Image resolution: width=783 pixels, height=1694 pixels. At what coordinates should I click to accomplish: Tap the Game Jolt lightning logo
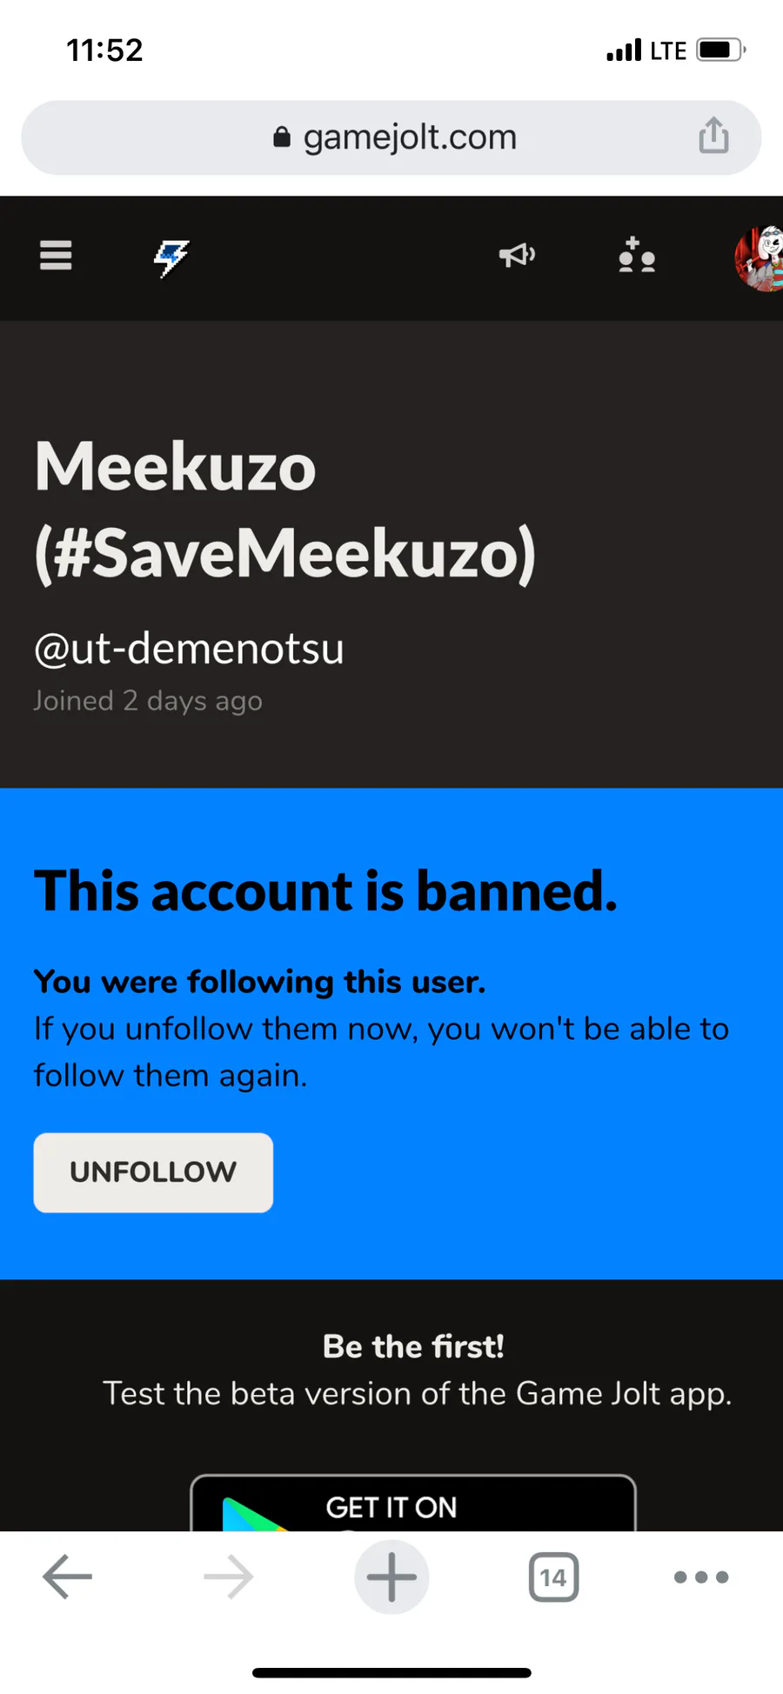click(171, 257)
